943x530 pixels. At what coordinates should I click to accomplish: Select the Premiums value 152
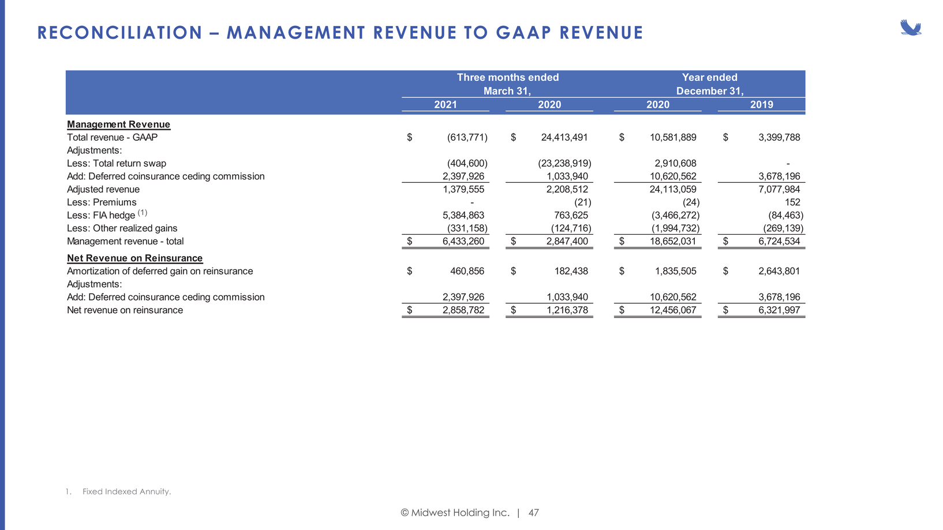pos(792,202)
